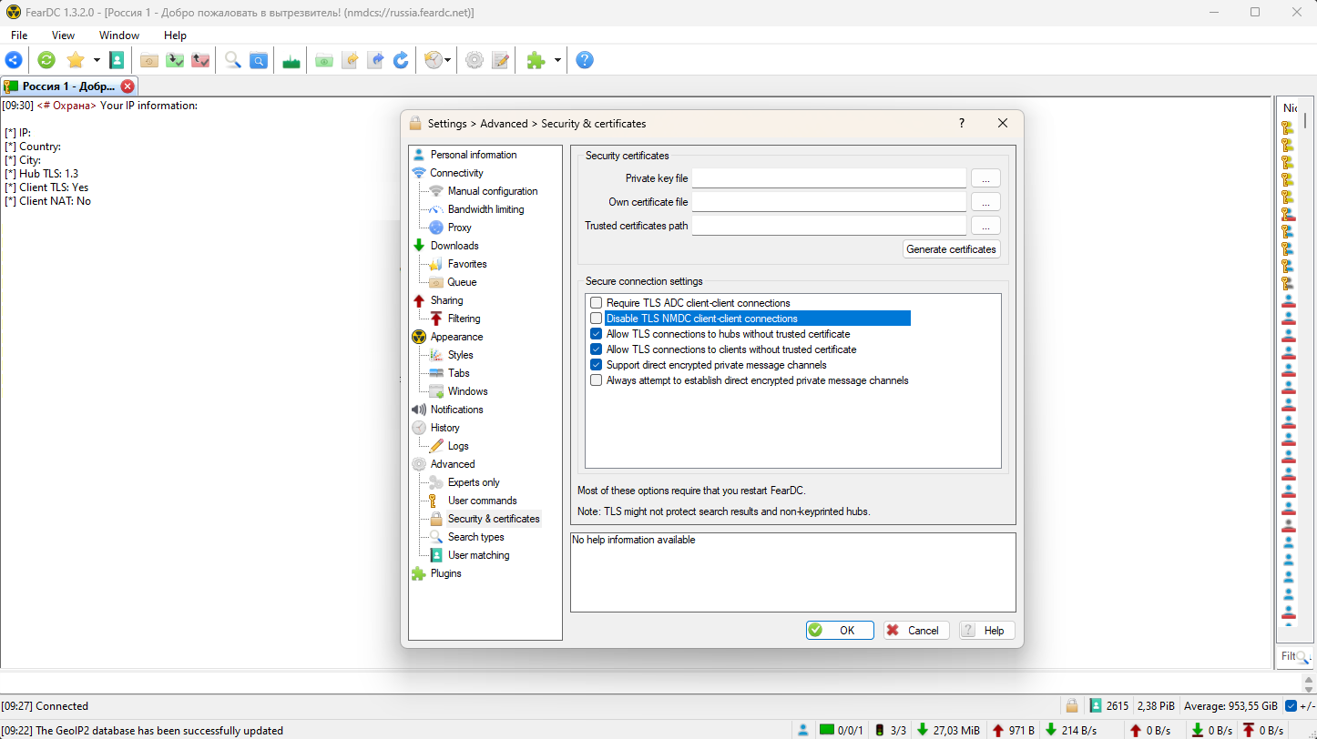1317x739 pixels.
Task: Uncheck Allow TLS connections to clients without certificate
Action: click(596, 349)
